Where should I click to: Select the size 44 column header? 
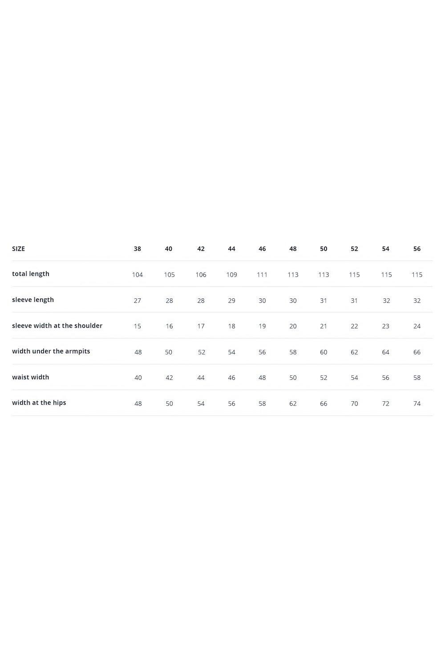[231, 249]
